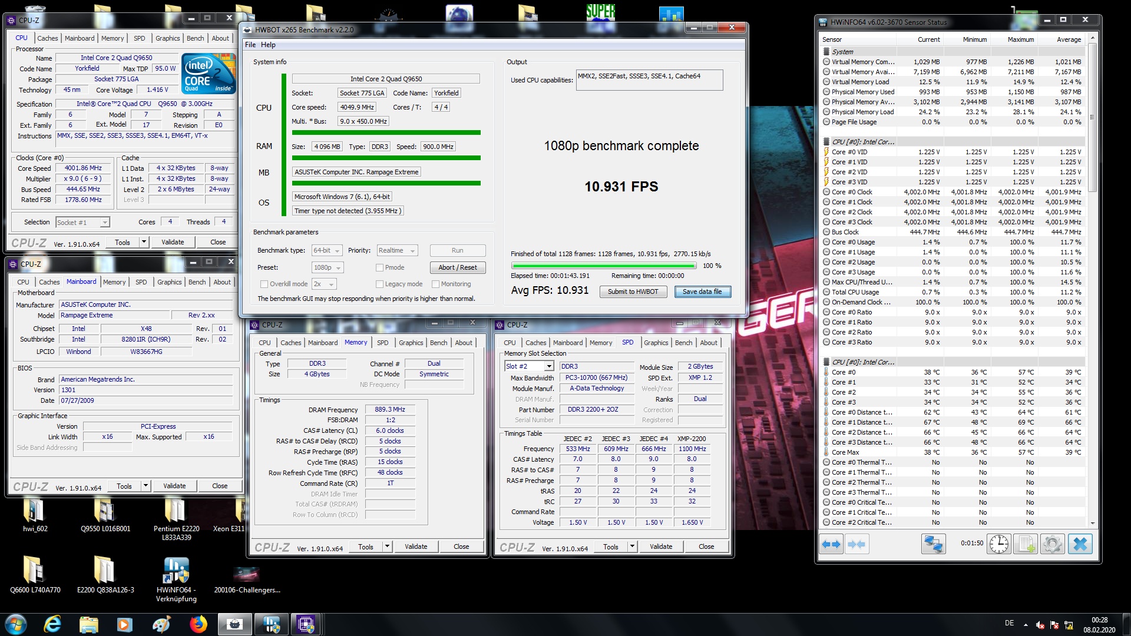This screenshot has width=1131, height=636.
Task: Expand Tools arrow in CPU-Z Memory window
Action: pyautogui.click(x=387, y=546)
